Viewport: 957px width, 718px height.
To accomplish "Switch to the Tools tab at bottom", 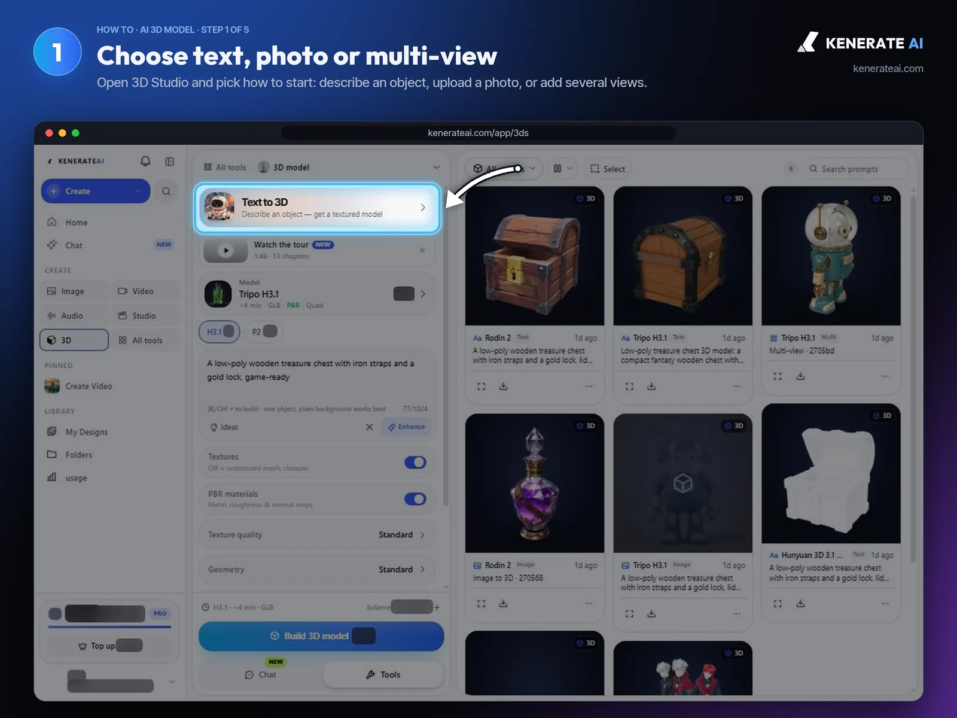I will click(x=383, y=675).
